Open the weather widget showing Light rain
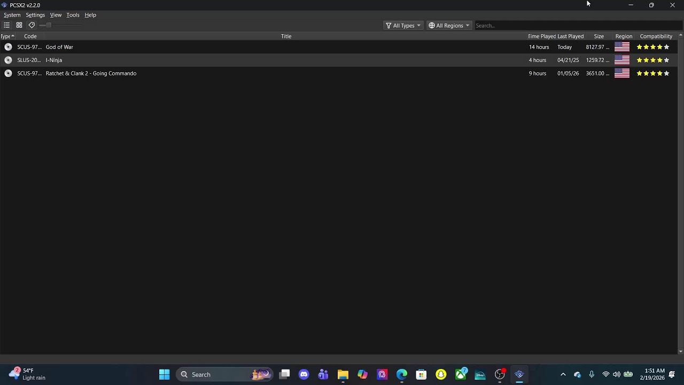 click(28, 374)
